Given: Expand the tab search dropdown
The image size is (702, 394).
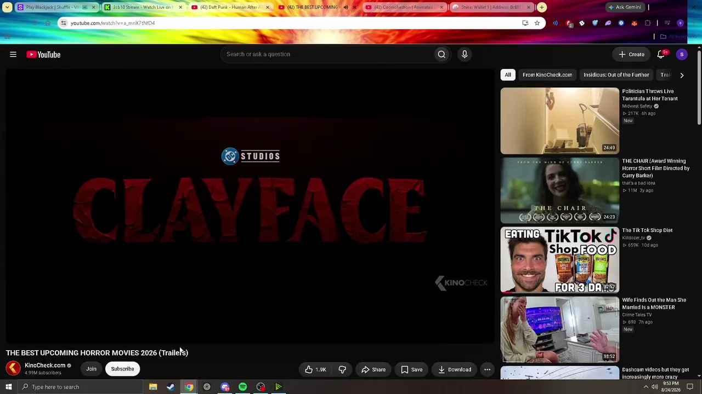Looking at the screenshot, I should (x=7, y=7).
